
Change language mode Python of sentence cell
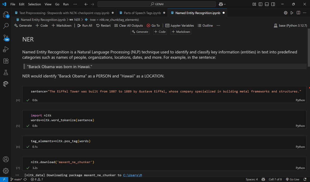click(x=300, y=100)
